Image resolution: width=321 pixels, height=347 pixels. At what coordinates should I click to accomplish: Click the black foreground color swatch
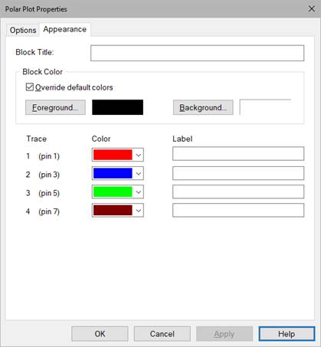click(117, 107)
